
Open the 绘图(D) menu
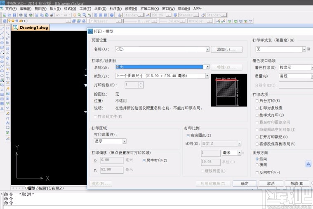point(100,9)
